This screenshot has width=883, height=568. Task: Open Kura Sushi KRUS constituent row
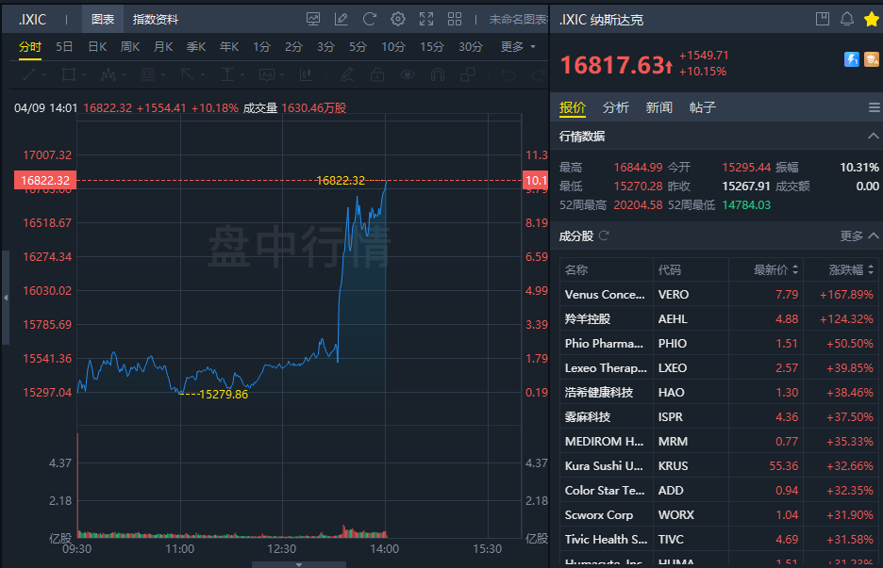[x=719, y=465]
